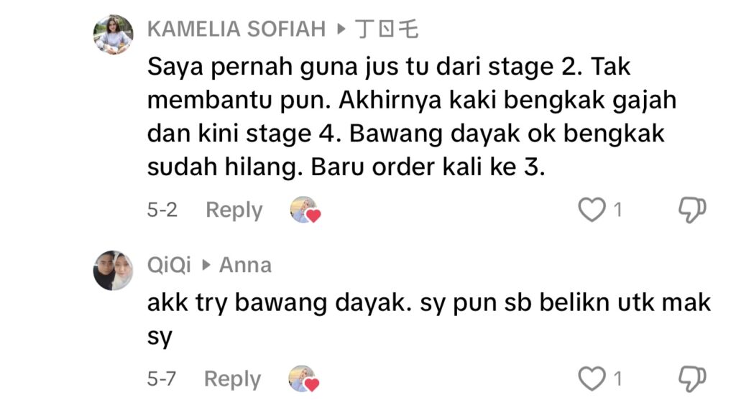This screenshot has height=400, width=736.
Task: Click the arrow after KAMELIA SOFIAH's name
Action: click(341, 29)
